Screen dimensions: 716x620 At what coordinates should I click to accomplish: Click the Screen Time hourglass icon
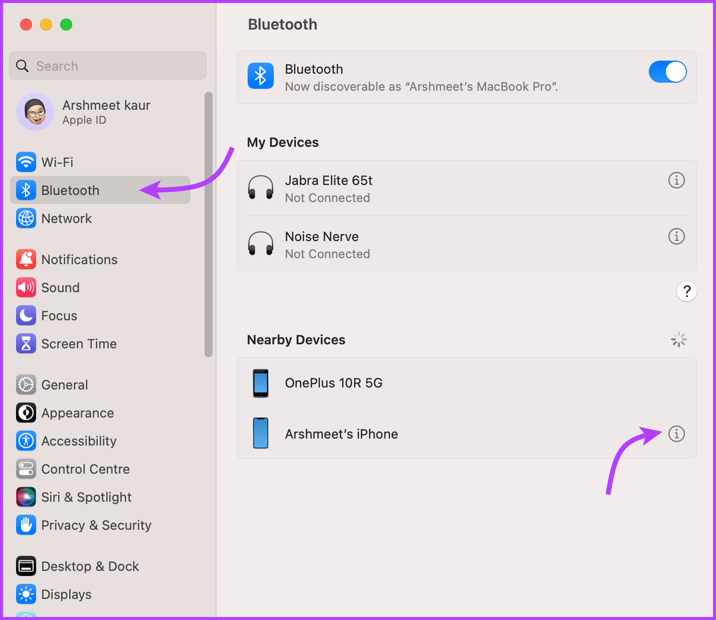tap(26, 343)
